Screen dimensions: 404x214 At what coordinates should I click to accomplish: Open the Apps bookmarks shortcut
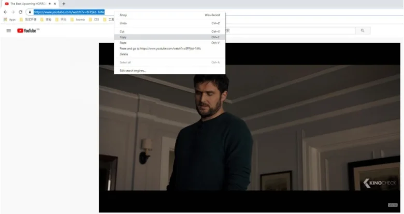tap(9, 20)
